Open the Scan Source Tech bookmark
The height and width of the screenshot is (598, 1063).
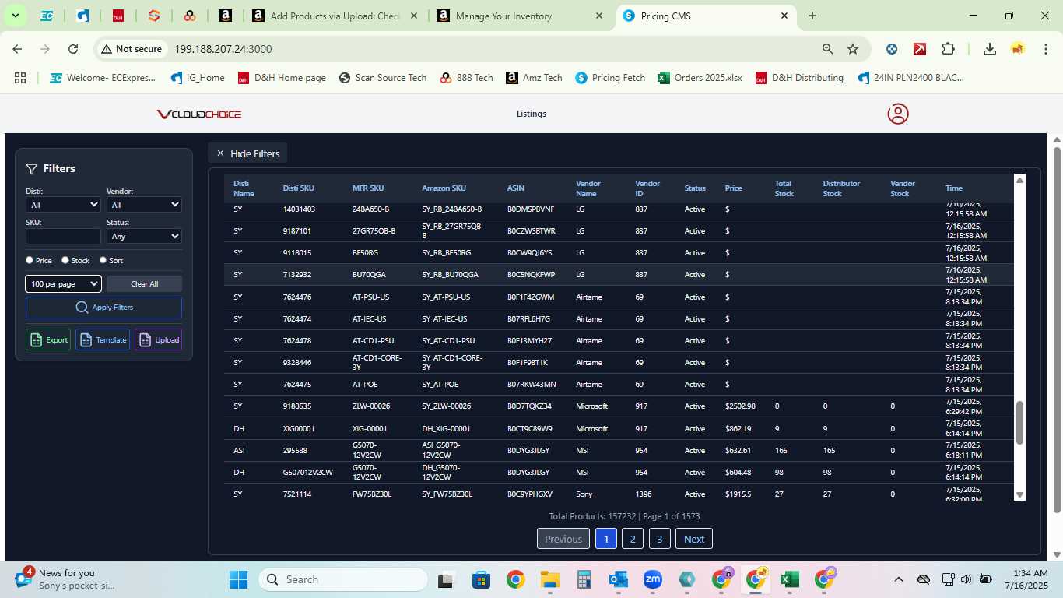[383, 78]
